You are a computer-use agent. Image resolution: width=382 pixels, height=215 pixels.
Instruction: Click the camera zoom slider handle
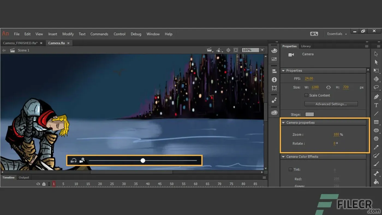(x=143, y=160)
